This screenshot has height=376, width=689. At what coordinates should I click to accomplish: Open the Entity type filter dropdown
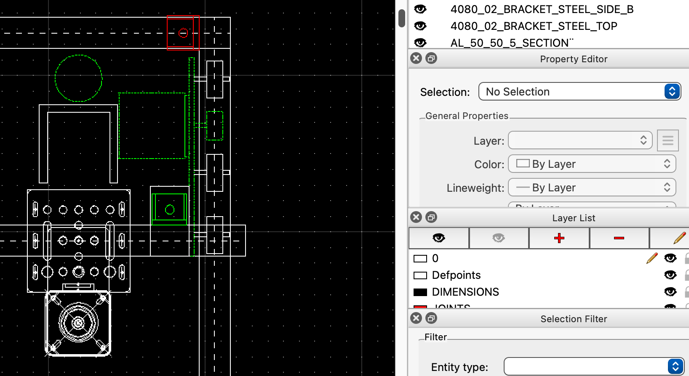tap(593, 367)
